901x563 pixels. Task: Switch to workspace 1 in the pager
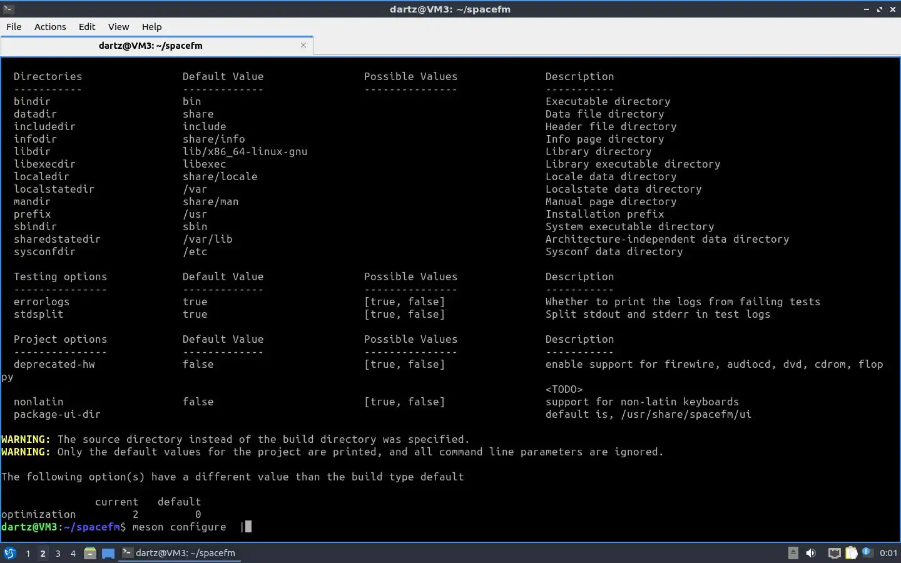click(x=28, y=553)
